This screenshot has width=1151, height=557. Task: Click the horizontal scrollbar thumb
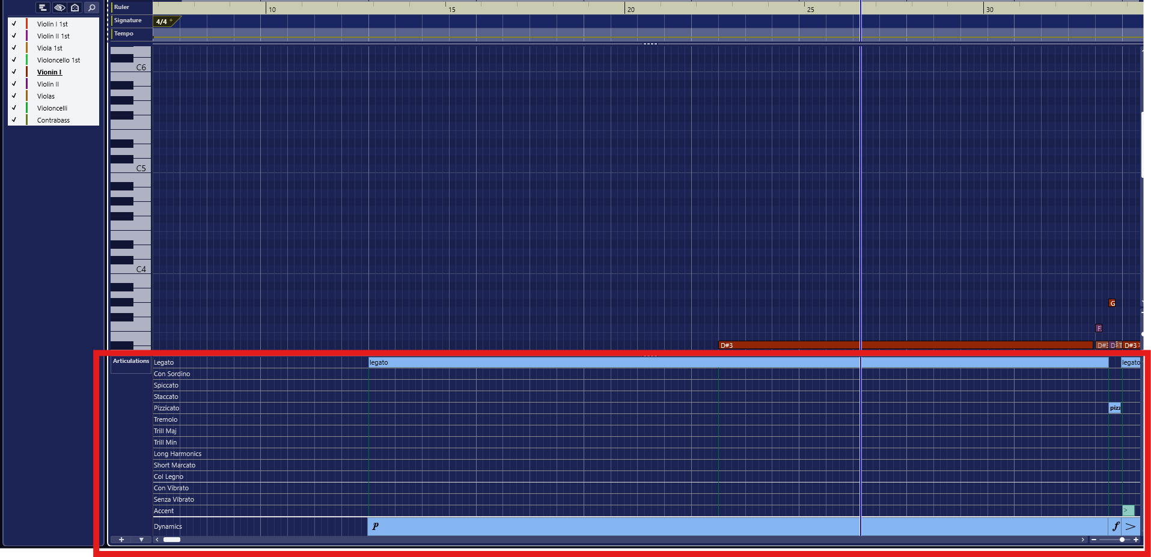172,540
